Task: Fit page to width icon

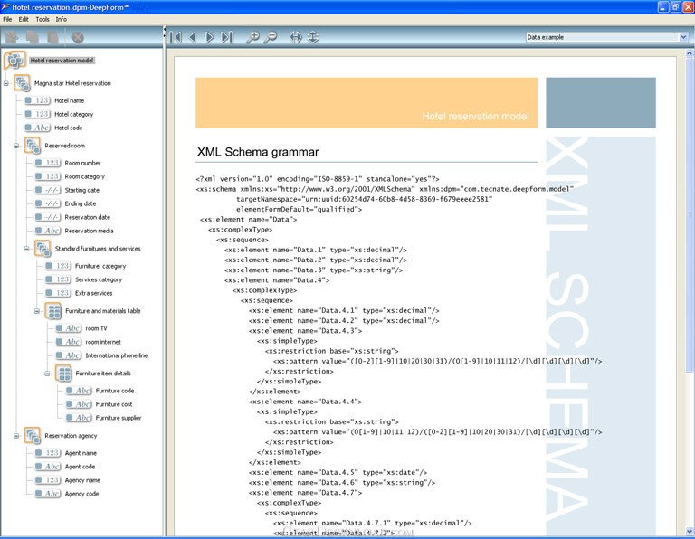Action: (296, 37)
